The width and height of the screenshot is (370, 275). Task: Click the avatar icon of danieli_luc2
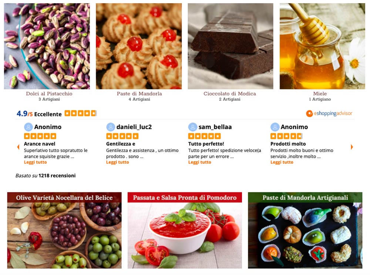point(110,127)
